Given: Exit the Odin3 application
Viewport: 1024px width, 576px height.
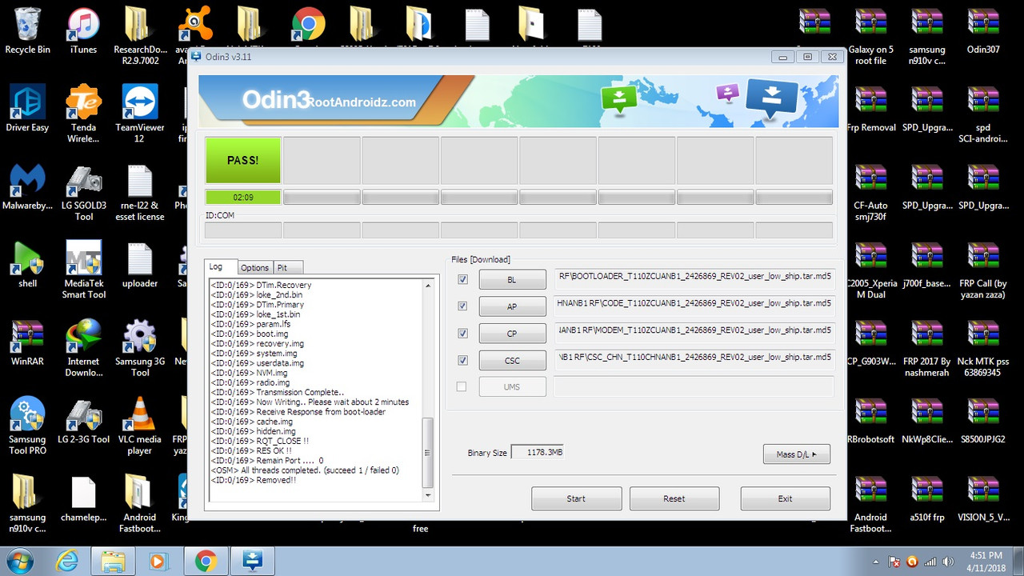Looking at the screenshot, I should click(x=785, y=498).
